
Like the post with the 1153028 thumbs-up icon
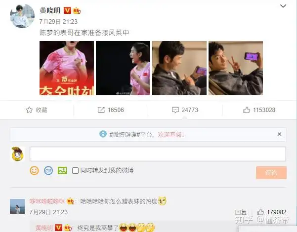(x=247, y=110)
